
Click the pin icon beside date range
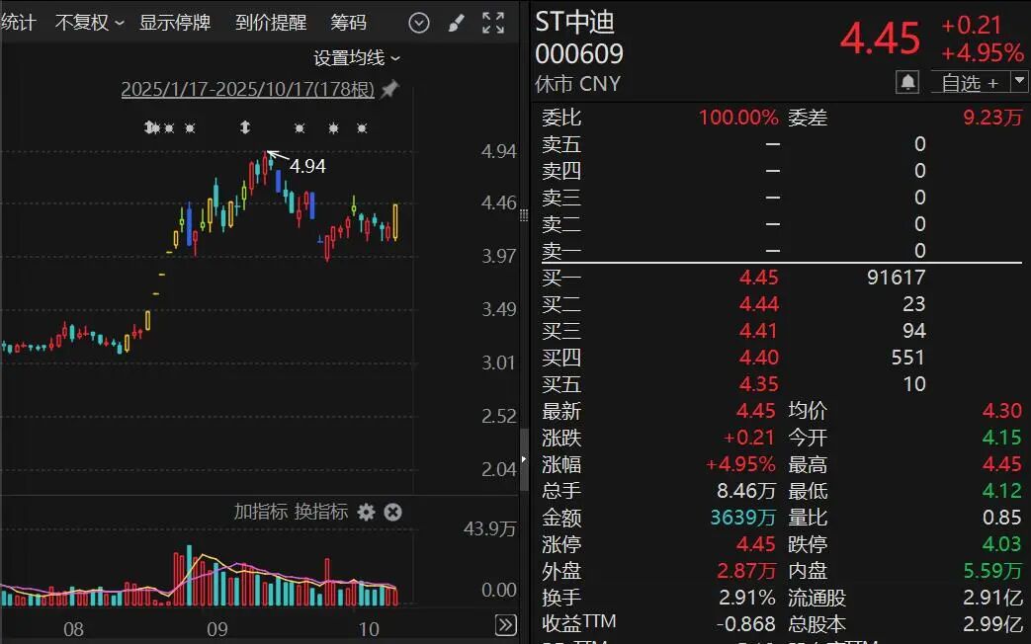(389, 88)
